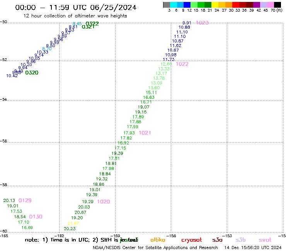Click the wave value 10.42
Image resolution: width=286 pixels, height=251 pixels.
[12, 76]
